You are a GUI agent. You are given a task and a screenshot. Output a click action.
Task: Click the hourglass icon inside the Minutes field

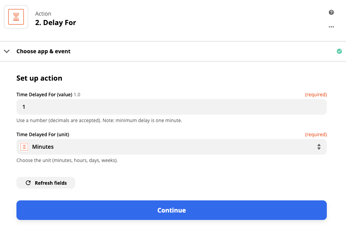[x=24, y=147]
